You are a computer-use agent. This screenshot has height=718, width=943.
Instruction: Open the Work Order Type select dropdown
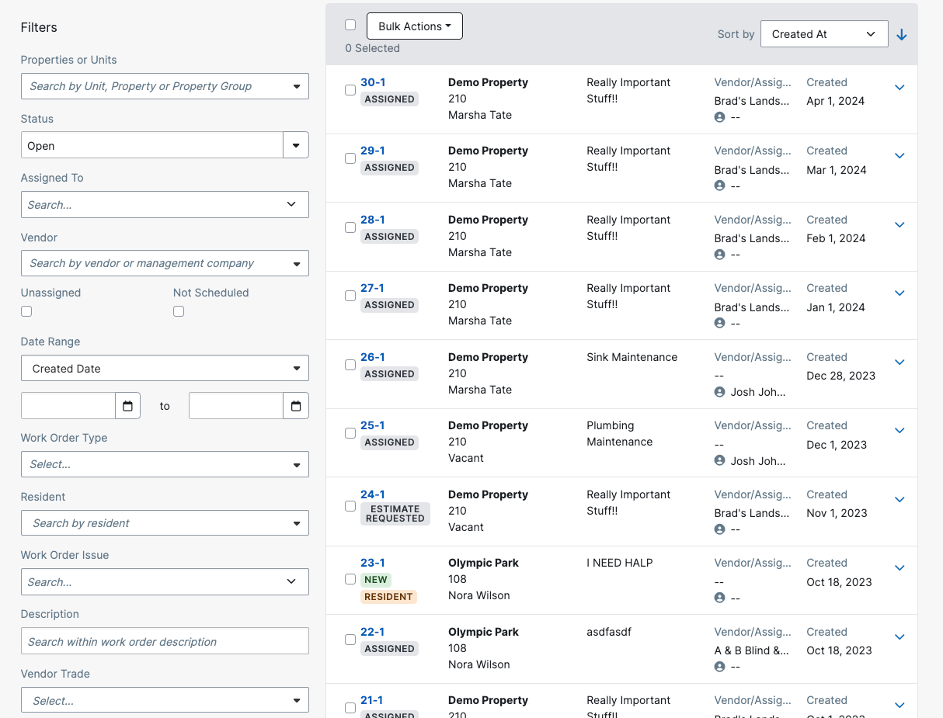point(165,464)
